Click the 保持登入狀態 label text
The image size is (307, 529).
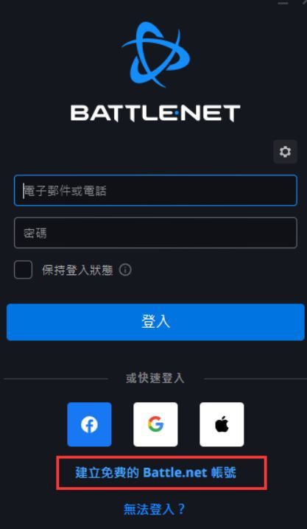click(77, 270)
